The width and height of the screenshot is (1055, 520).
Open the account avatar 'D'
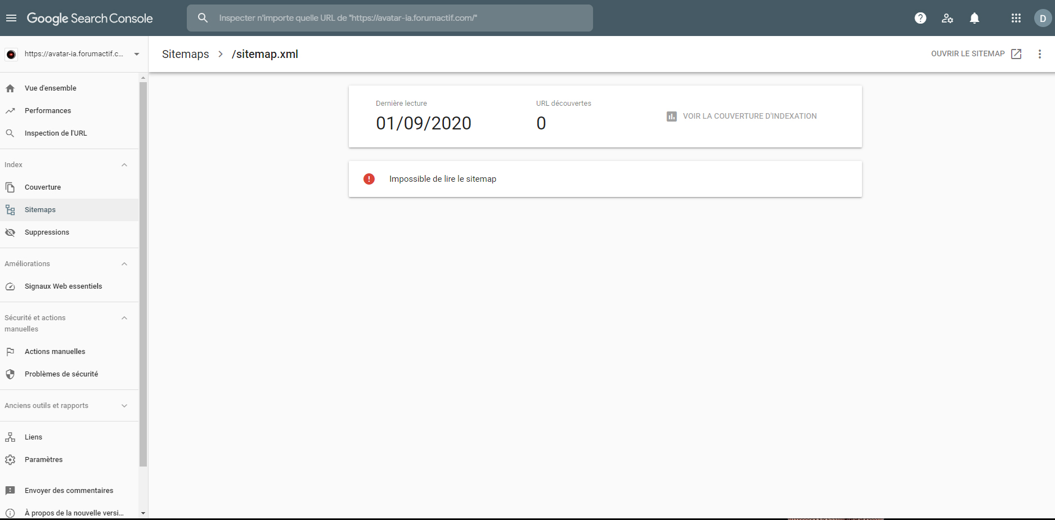1043,18
